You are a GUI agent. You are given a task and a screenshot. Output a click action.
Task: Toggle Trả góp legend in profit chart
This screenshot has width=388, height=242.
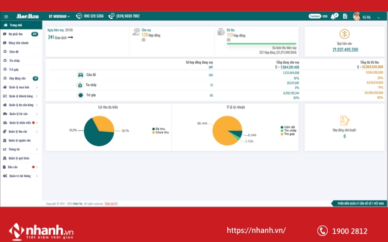pyautogui.click(x=287, y=134)
